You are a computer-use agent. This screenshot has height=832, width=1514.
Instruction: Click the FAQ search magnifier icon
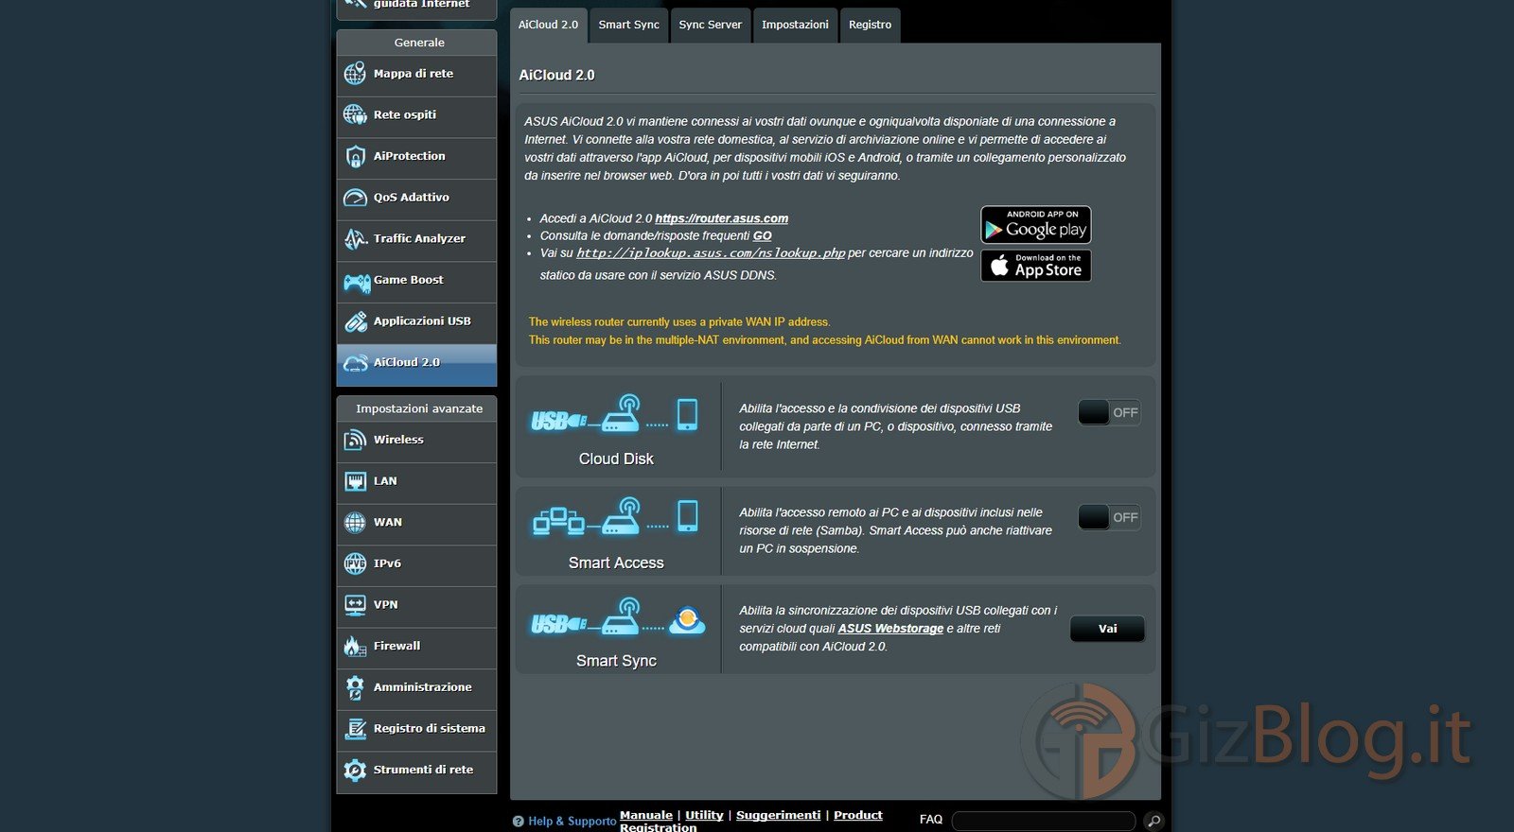(1153, 821)
